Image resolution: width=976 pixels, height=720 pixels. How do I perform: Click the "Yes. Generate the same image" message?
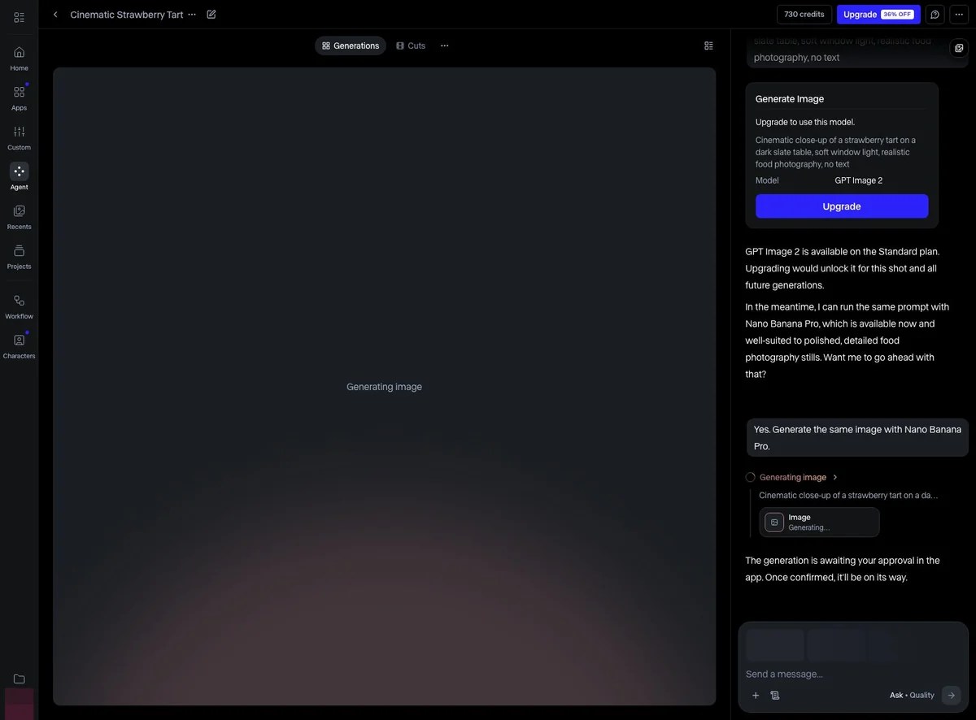coord(858,438)
